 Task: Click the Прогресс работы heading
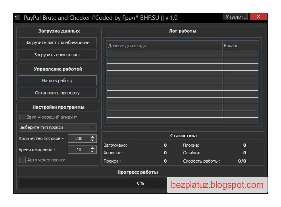pyautogui.click(x=138, y=172)
